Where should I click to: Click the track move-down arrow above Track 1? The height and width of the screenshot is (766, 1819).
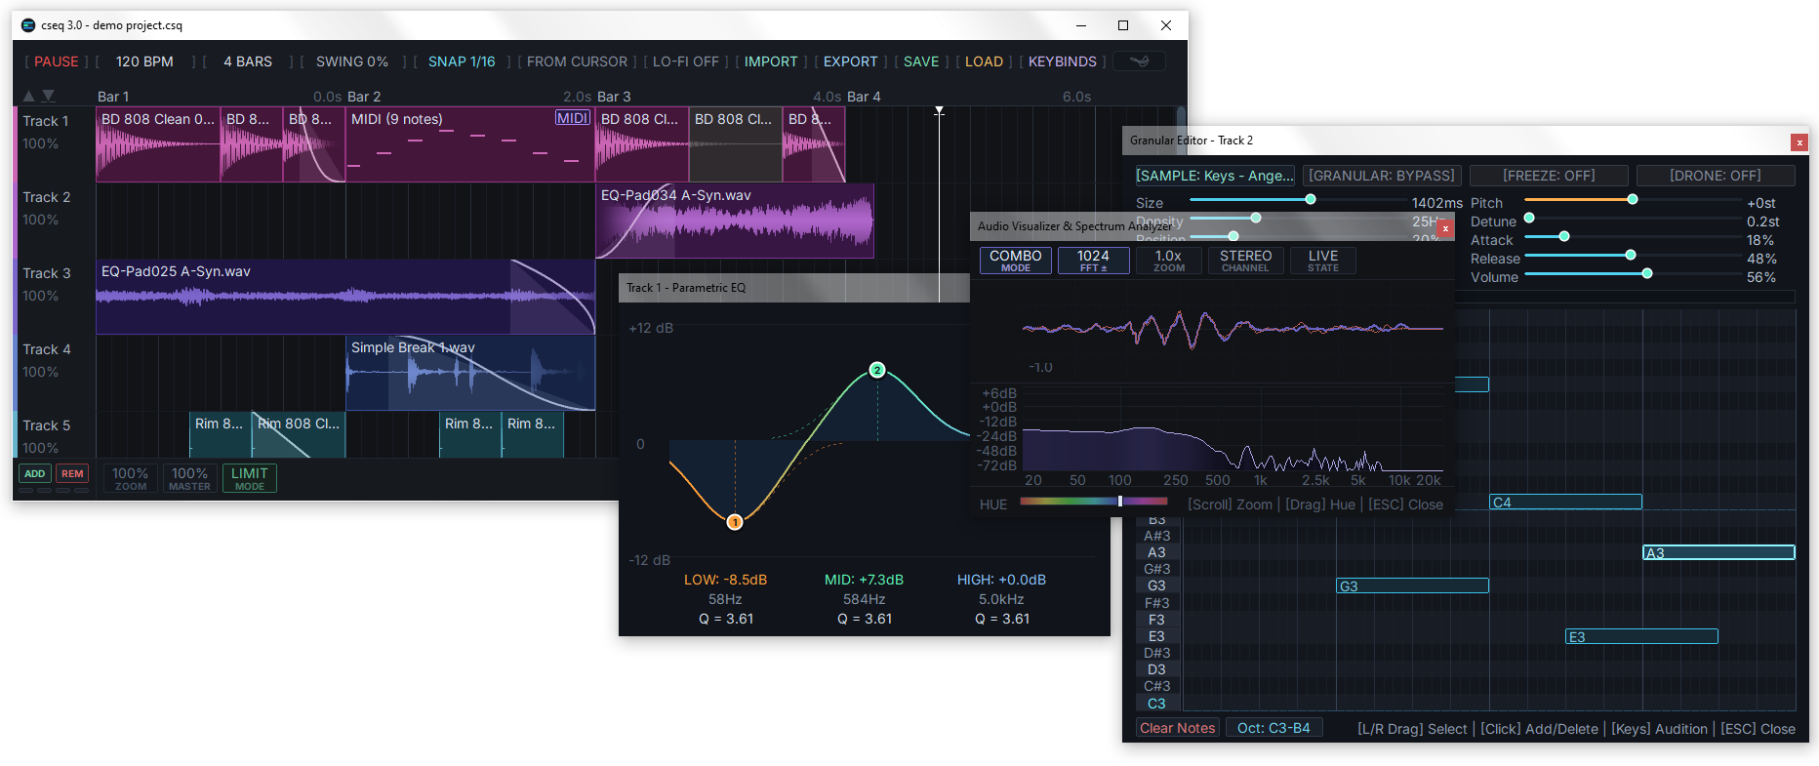pyautogui.click(x=48, y=96)
